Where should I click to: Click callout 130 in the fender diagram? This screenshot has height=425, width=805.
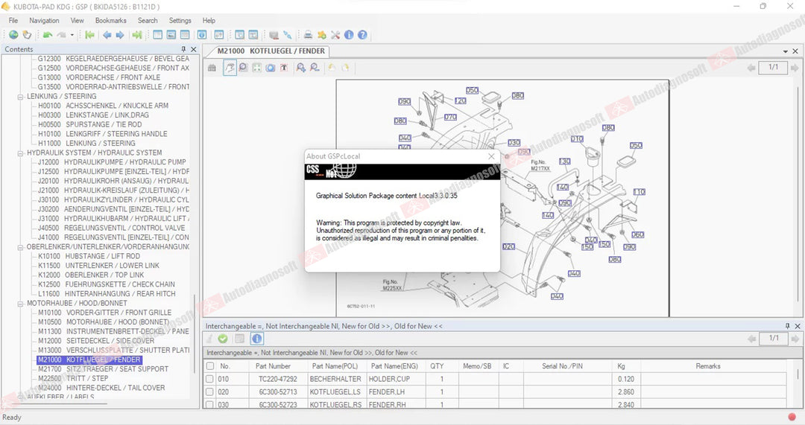tap(564, 162)
